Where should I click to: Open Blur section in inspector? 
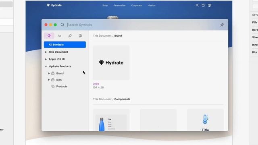(x=255, y=52)
